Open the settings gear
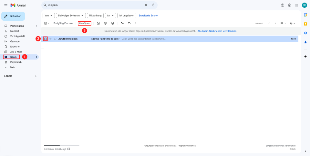 coord(290,5)
